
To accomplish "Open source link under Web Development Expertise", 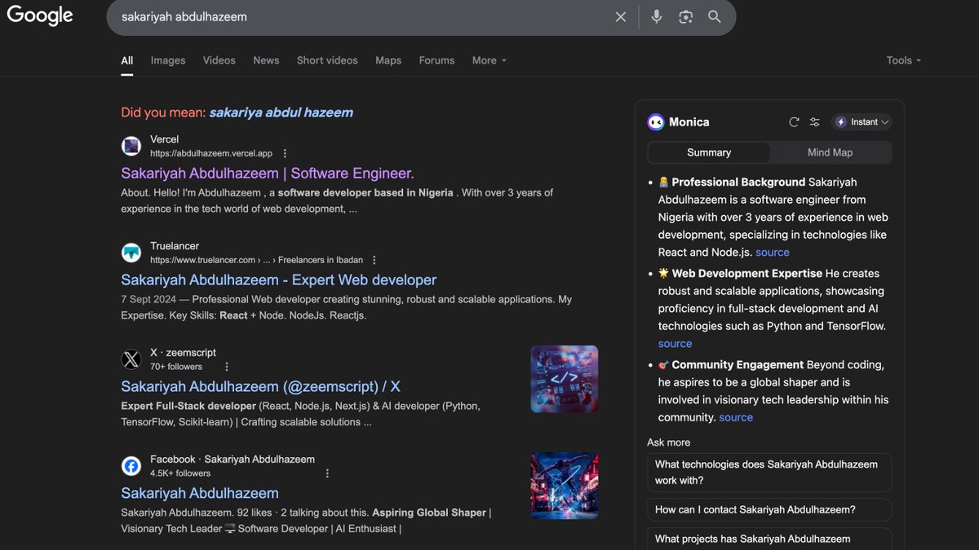I will 675,344.
